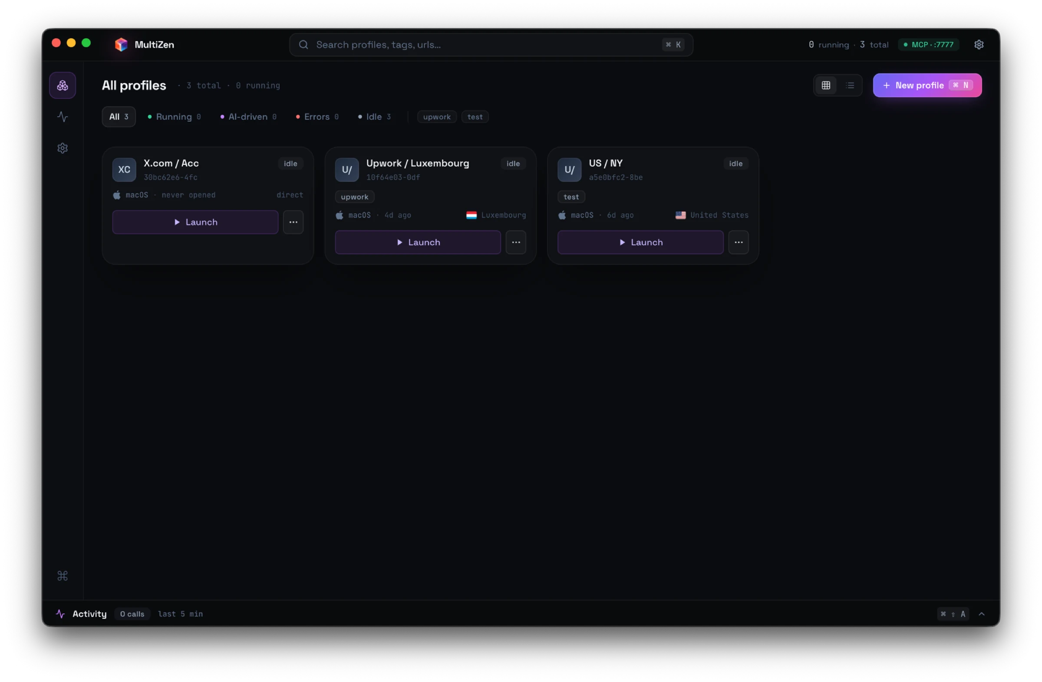Click the Activity pulse icon in bottom bar
1042x682 pixels.
61,614
